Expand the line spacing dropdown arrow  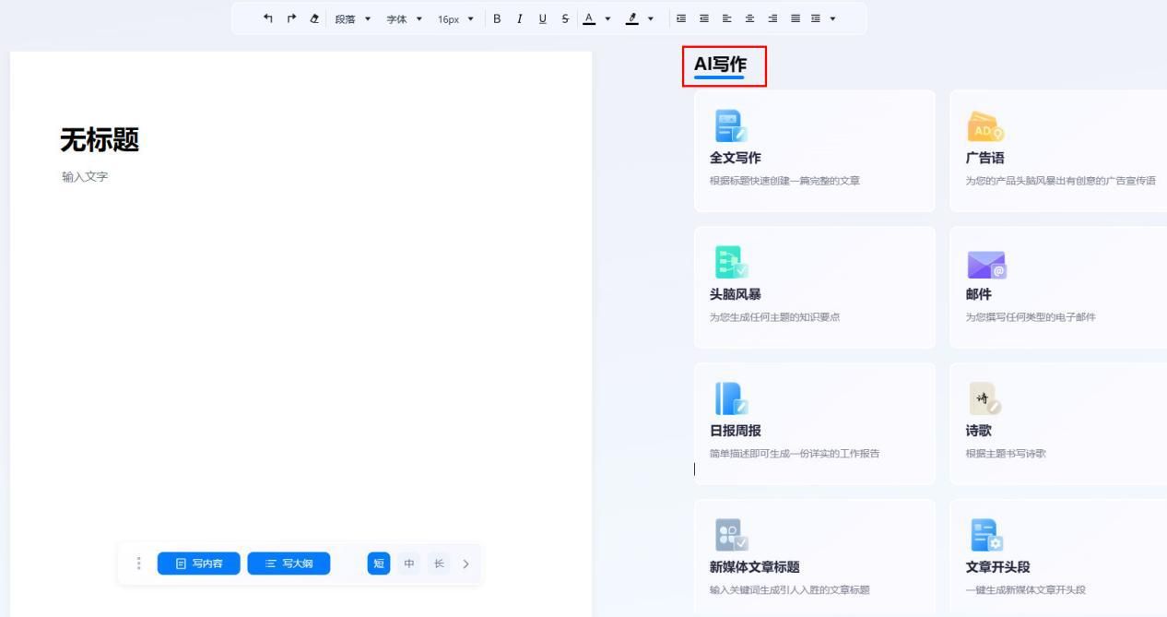coord(833,18)
